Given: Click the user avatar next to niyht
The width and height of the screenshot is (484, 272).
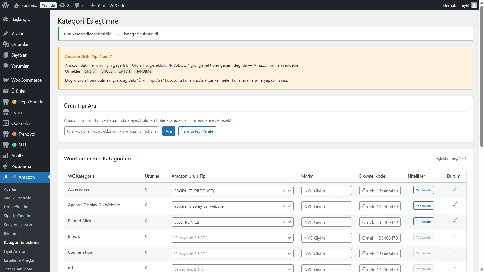Looking at the screenshot, I should [x=474, y=5].
